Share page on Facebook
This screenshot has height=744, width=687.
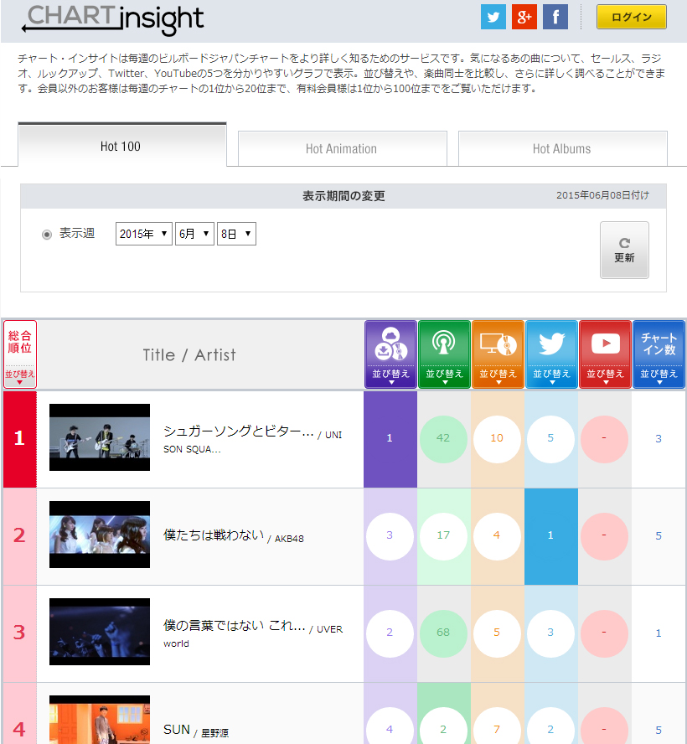(x=555, y=17)
